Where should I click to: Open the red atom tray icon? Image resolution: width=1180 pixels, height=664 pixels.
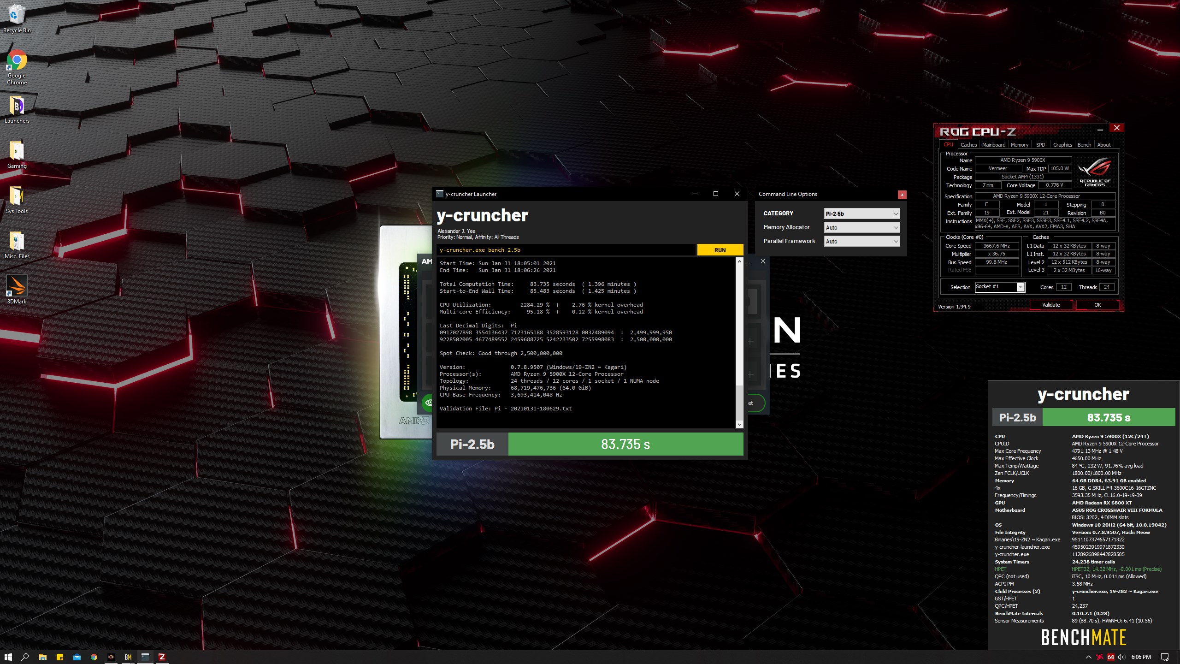pos(1100,657)
